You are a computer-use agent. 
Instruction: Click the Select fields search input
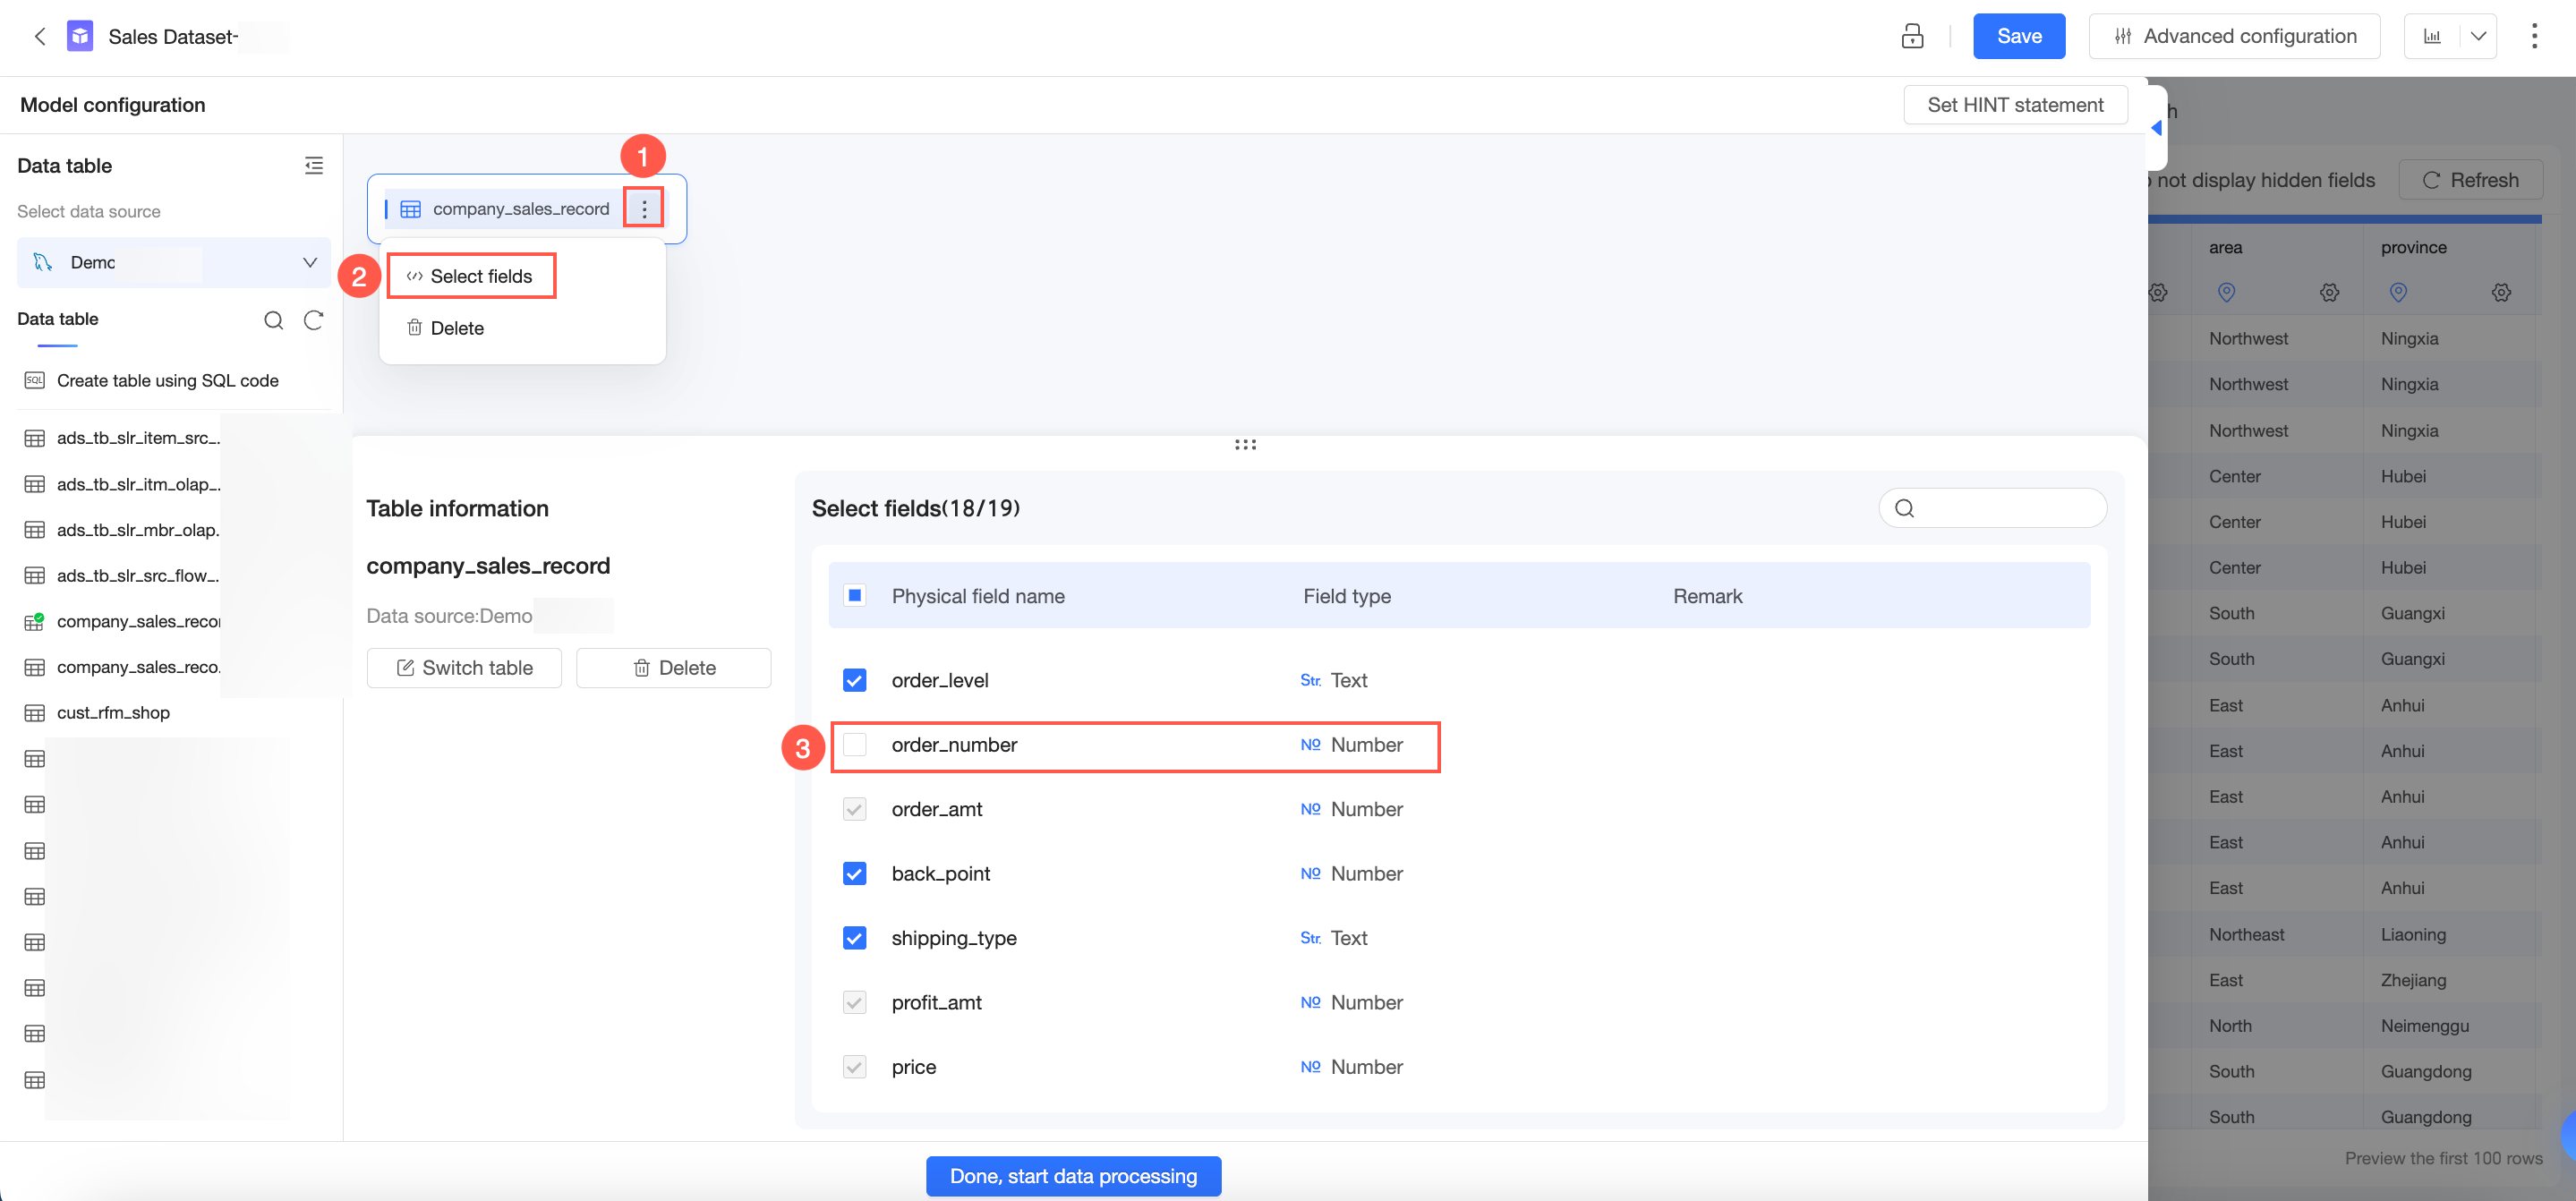[x=1992, y=508]
